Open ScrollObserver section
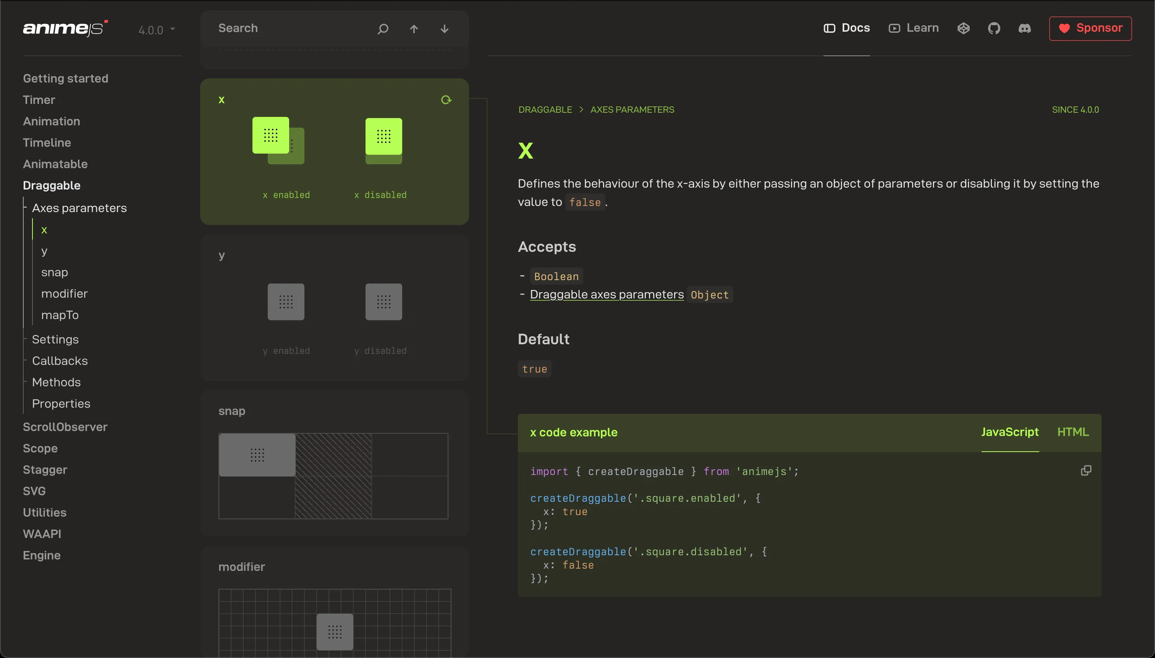The image size is (1155, 658). pos(65,427)
